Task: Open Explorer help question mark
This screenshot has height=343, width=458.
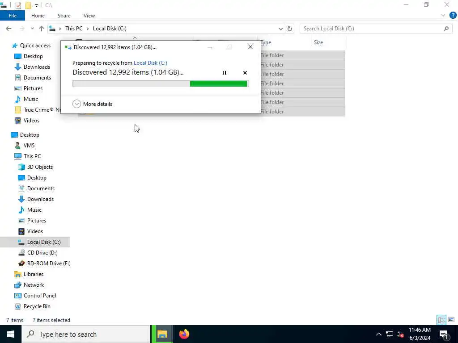Action: (453, 16)
